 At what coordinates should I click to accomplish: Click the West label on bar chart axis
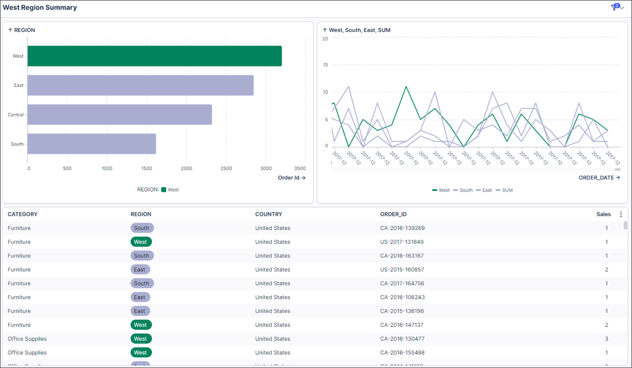tap(18, 56)
